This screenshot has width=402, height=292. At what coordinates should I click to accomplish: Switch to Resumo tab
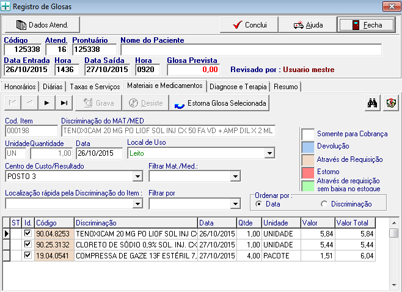(285, 87)
